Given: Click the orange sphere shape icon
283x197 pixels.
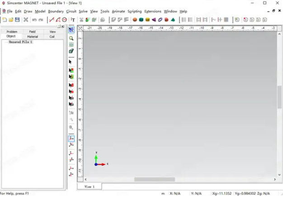Looking at the screenshot, I should pos(135,19).
